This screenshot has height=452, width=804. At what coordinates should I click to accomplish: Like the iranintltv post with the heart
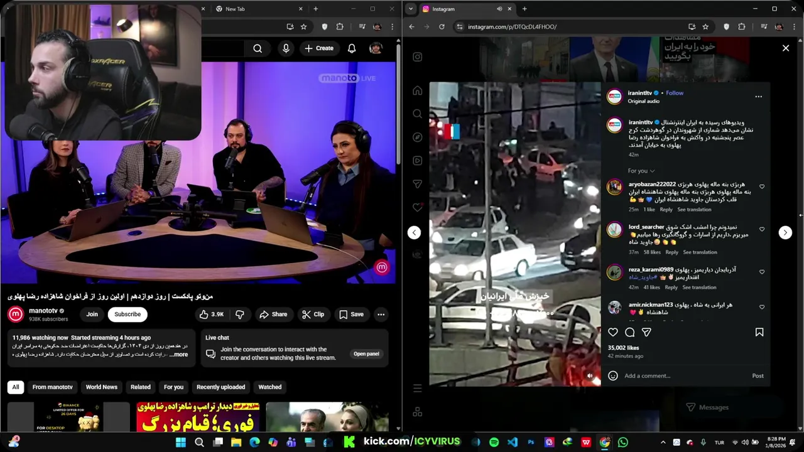click(x=613, y=332)
